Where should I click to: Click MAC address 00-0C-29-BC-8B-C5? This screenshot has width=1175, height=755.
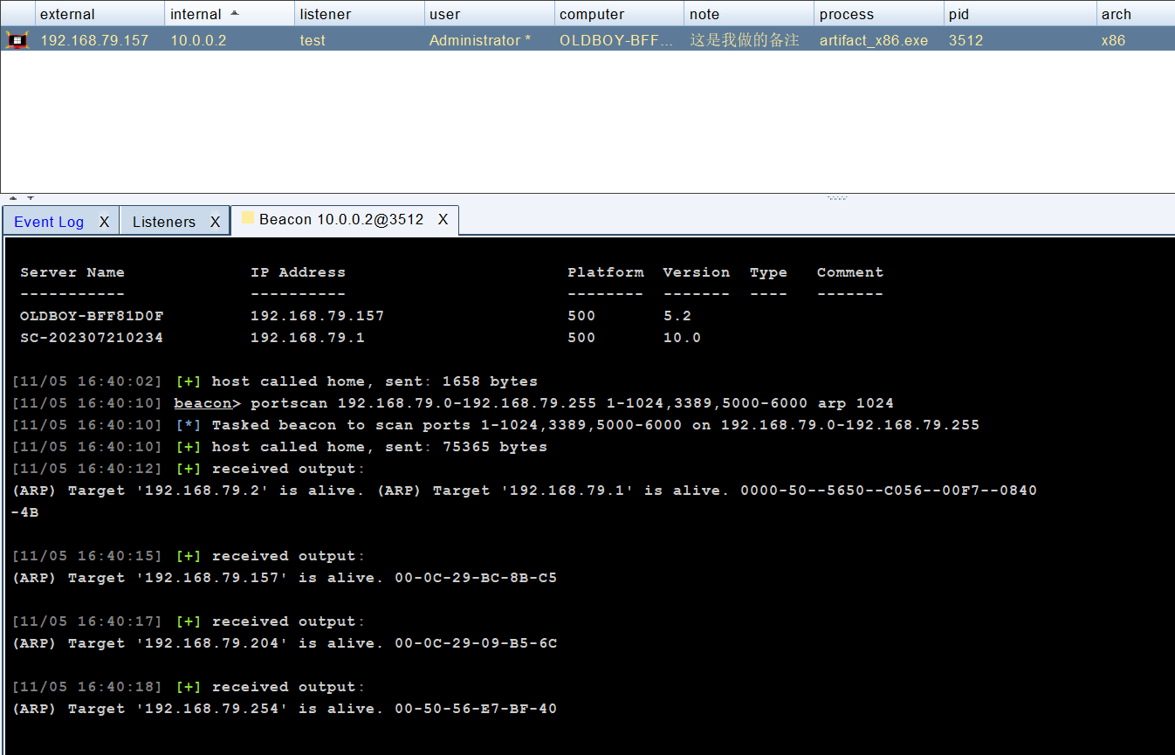[476, 578]
